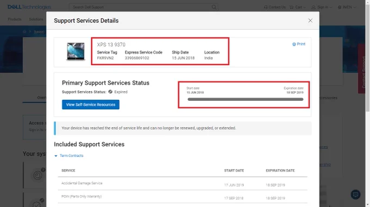This screenshot has height=207, width=370.
Task: Click location value India
Action: pyautogui.click(x=208, y=58)
